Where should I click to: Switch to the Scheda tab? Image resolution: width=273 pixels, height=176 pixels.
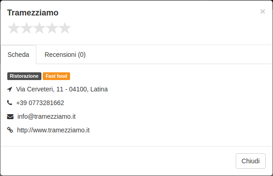pos(18,55)
